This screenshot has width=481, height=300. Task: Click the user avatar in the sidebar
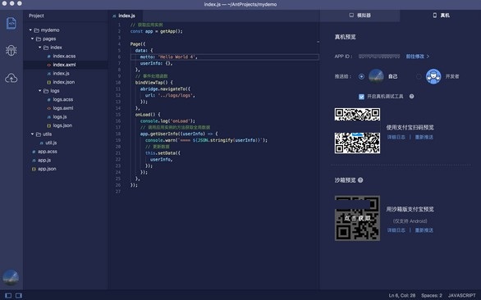(11, 277)
